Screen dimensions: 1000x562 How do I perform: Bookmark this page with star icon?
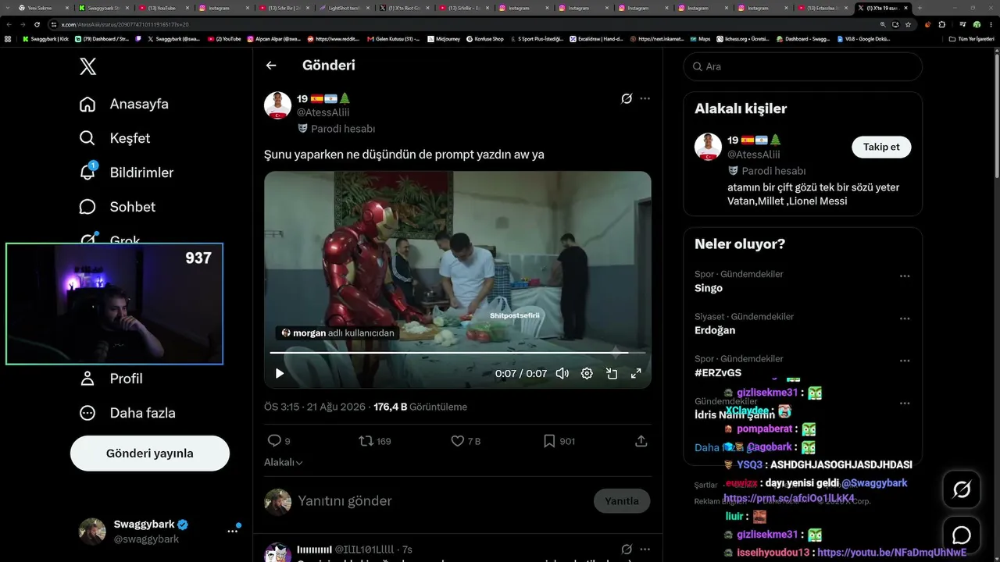click(x=908, y=24)
